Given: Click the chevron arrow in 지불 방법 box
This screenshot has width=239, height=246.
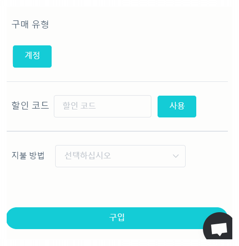Looking at the screenshot, I should point(176,156).
